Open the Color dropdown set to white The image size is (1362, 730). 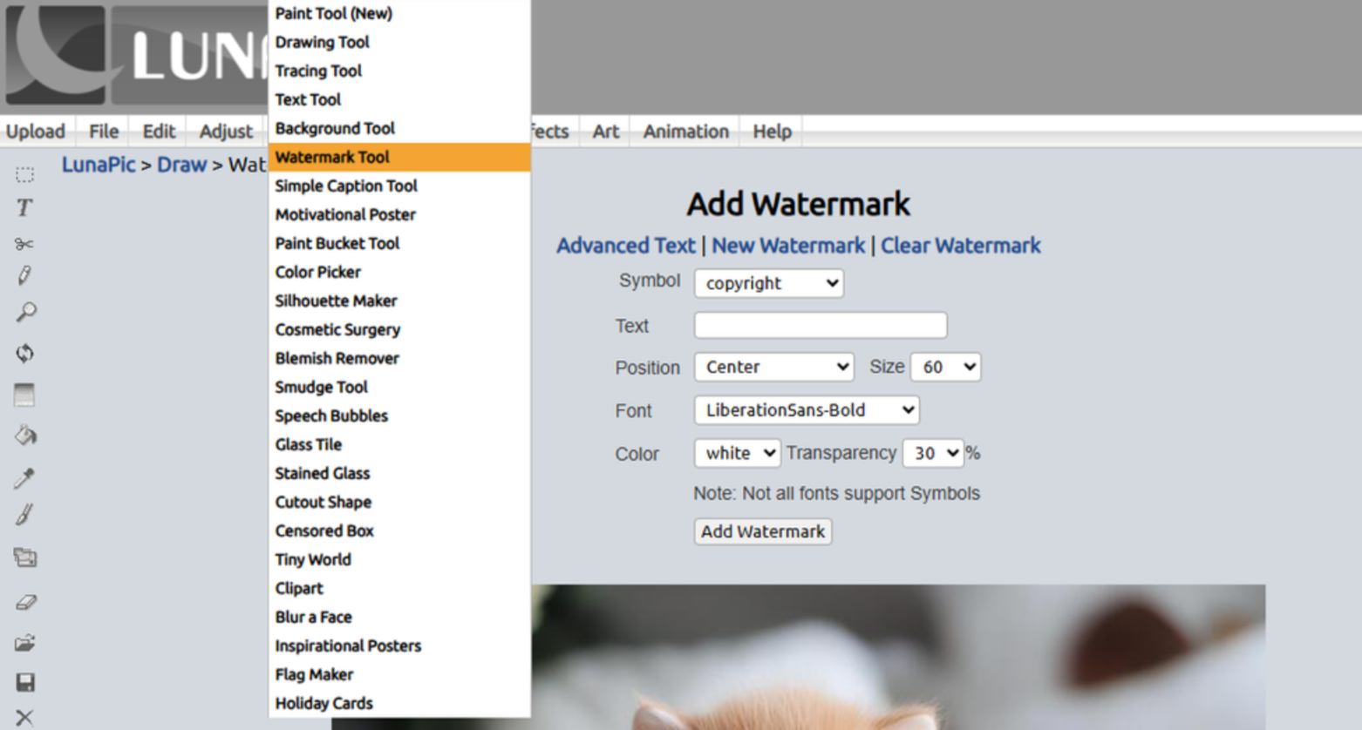click(737, 453)
